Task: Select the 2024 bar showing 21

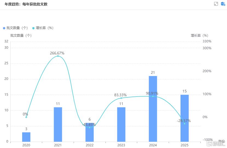Action: click(153, 109)
